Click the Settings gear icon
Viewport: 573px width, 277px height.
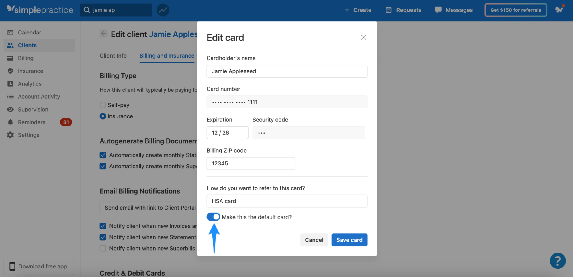(x=10, y=135)
